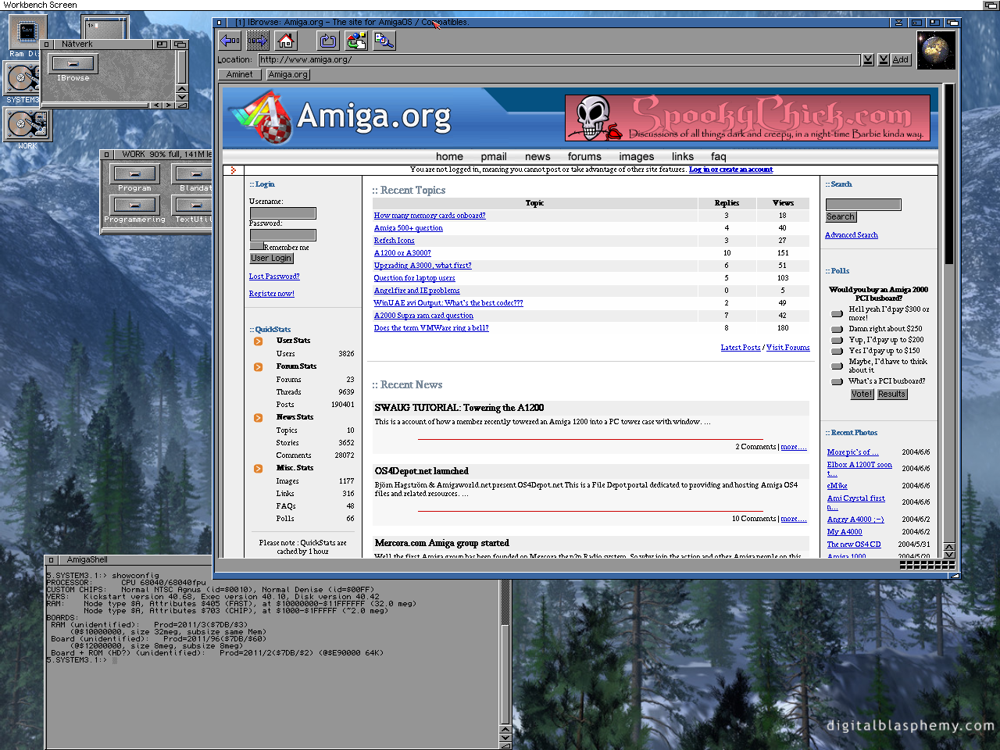The image size is (1000, 750).
Task: Tick the Remember me checkbox
Action: pos(256,246)
